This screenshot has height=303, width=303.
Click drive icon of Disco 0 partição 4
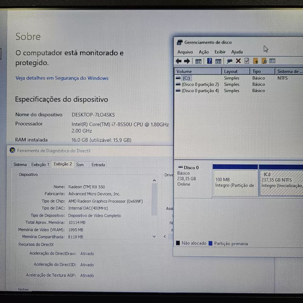click(x=178, y=91)
